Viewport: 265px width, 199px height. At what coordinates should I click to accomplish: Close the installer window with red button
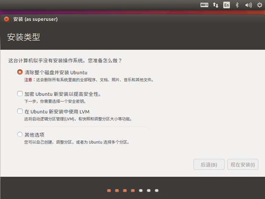[7, 19]
